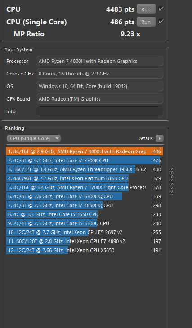The height and width of the screenshot is (328, 192).
Task: Select the Ryzen 7 1700X ranking row
Action: (x=85, y=187)
